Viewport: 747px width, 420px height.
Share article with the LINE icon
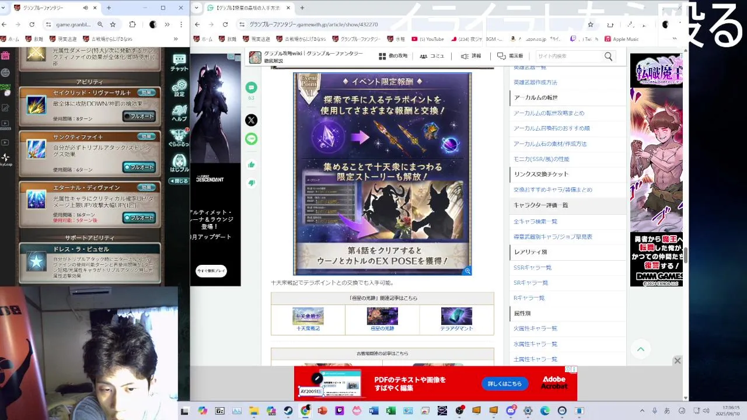click(252, 139)
